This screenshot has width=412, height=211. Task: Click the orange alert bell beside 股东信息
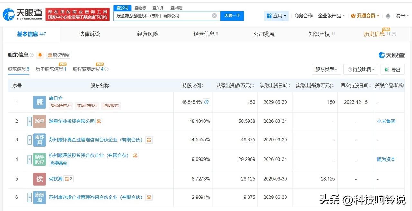coord(40,55)
